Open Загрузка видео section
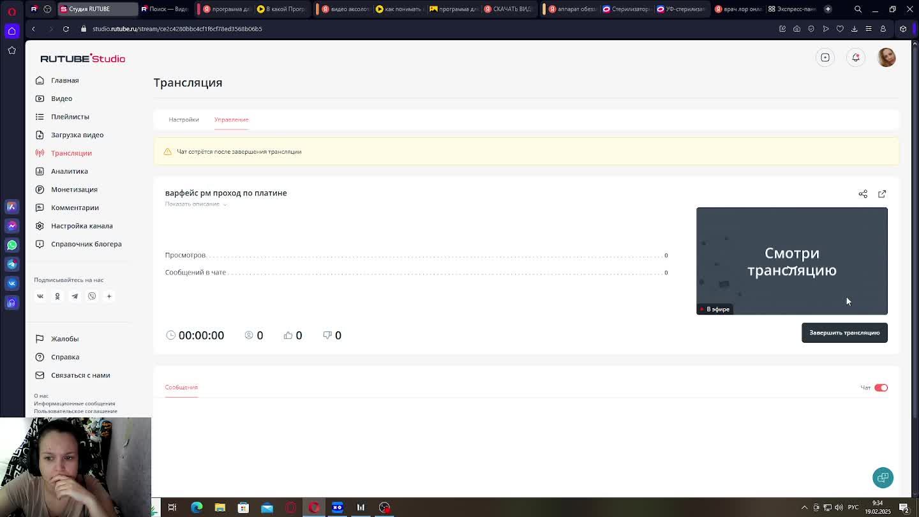This screenshot has height=517, width=919. point(77,135)
